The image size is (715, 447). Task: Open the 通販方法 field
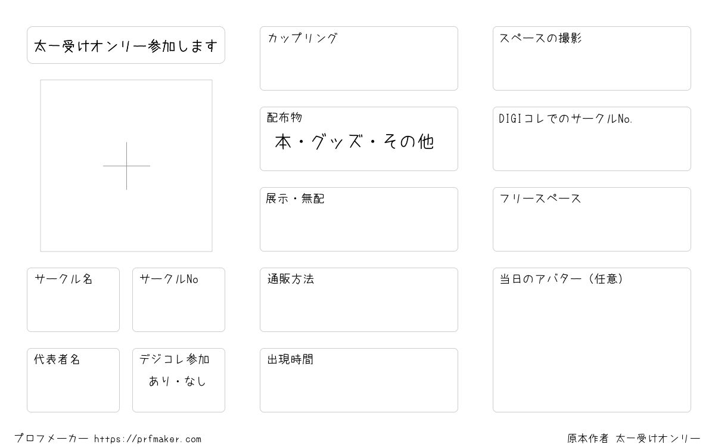359,300
